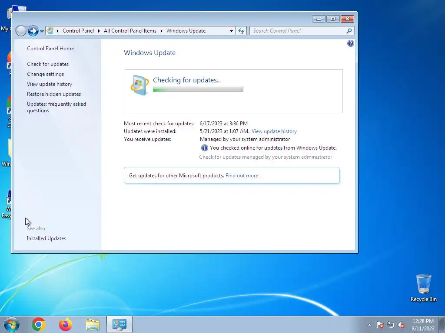Click the Windows Update heading text

[x=149, y=53]
